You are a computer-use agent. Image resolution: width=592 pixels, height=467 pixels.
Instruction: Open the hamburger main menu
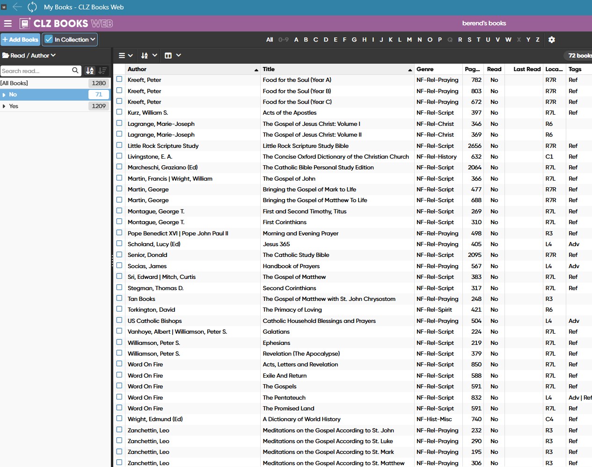8,23
